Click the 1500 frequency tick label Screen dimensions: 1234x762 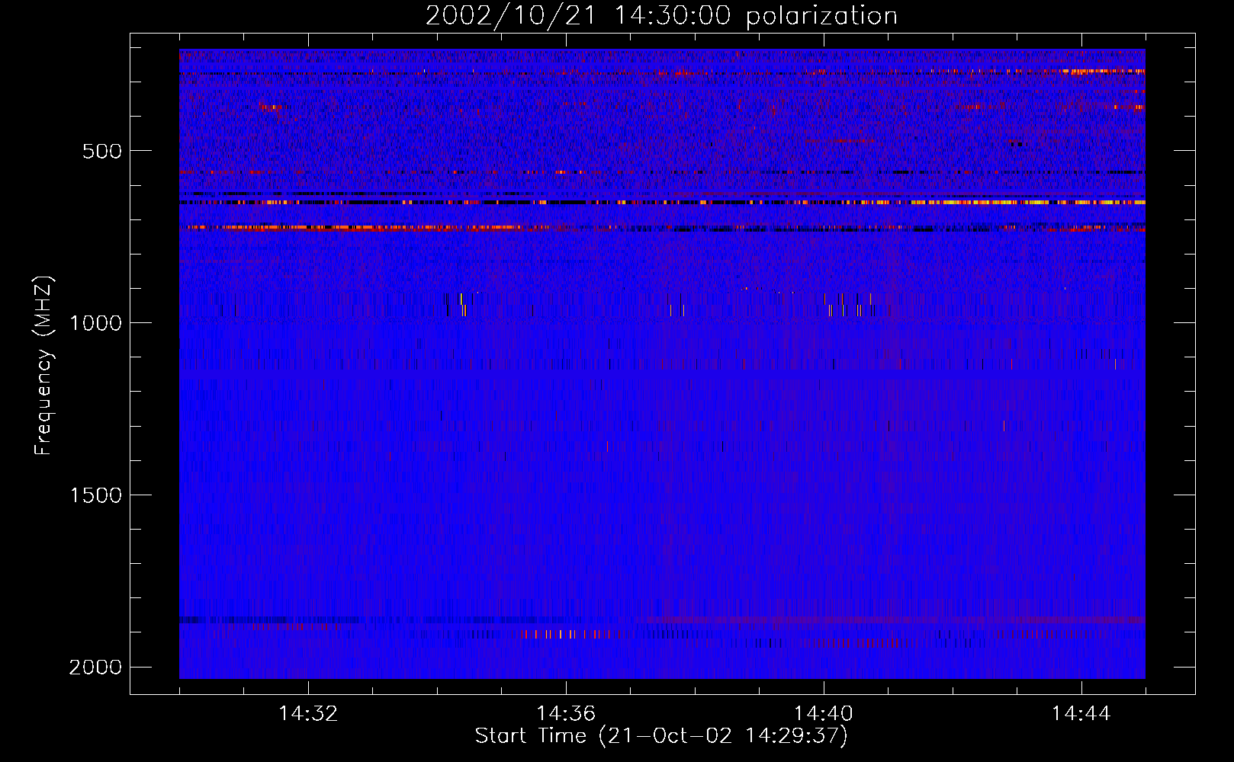point(96,495)
